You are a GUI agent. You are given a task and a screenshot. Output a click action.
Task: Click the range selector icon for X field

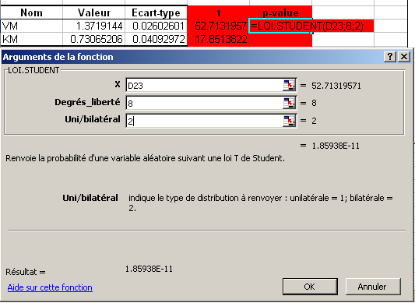pyautogui.click(x=290, y=85)
